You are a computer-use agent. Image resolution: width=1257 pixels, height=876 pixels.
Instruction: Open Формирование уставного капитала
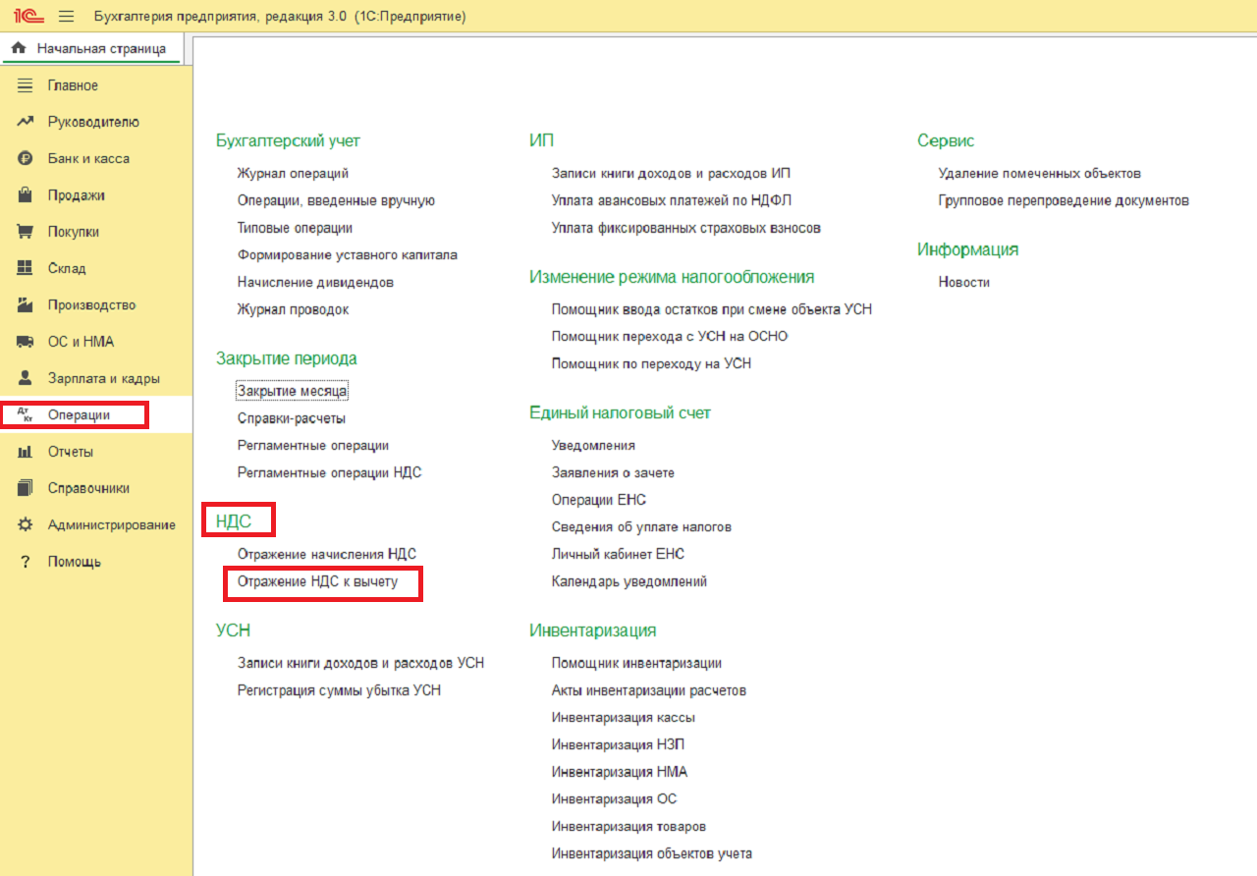tap(348, 254)
